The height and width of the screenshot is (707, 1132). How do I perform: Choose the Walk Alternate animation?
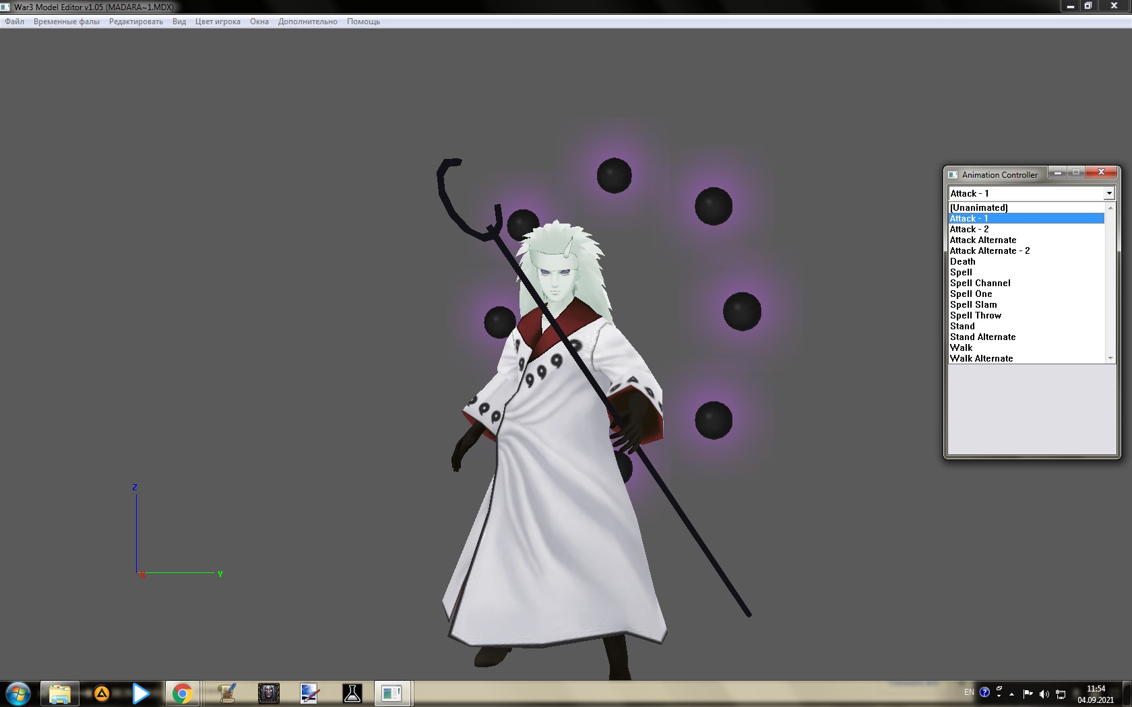[x=1026, y=358]
